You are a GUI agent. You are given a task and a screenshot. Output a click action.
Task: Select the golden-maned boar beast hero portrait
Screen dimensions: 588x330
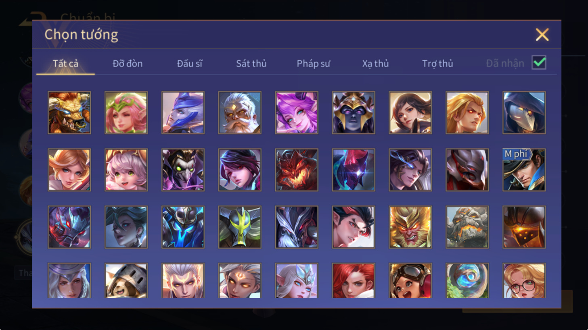pyautogui.click(x=69, y=112)
